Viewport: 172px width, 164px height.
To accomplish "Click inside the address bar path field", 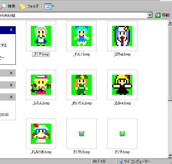I will (73, 15).
